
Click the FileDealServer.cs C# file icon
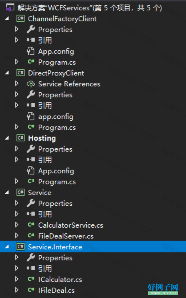coord(31,236)
